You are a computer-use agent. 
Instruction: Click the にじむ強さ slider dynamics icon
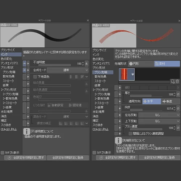87,111
